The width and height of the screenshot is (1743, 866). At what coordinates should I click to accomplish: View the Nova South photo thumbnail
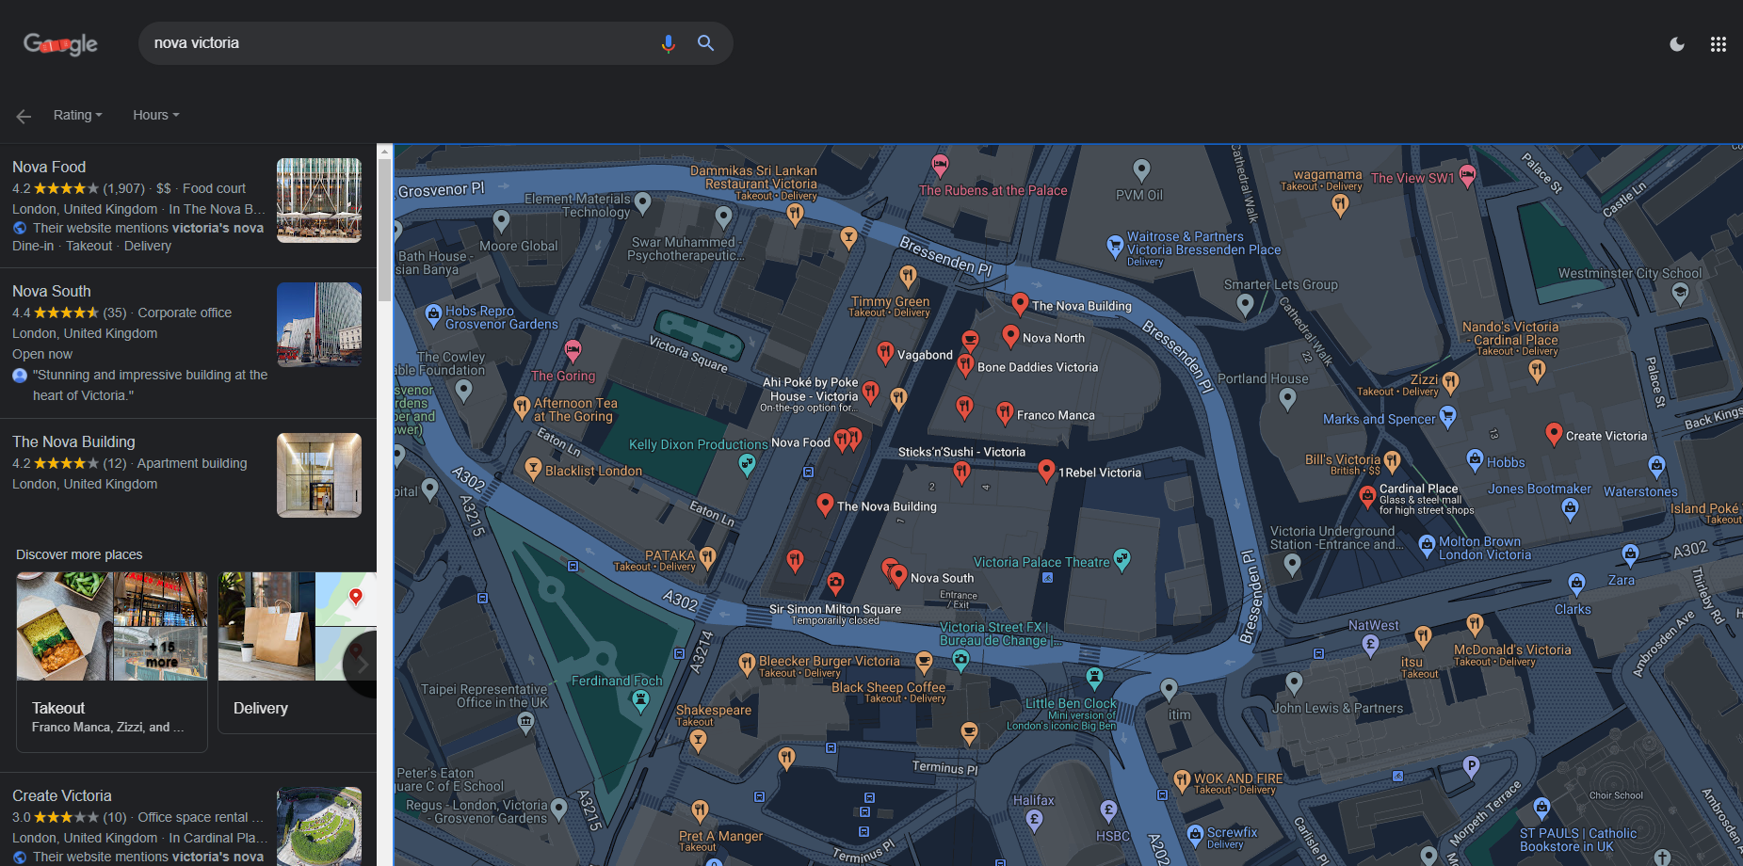point(319,325)
